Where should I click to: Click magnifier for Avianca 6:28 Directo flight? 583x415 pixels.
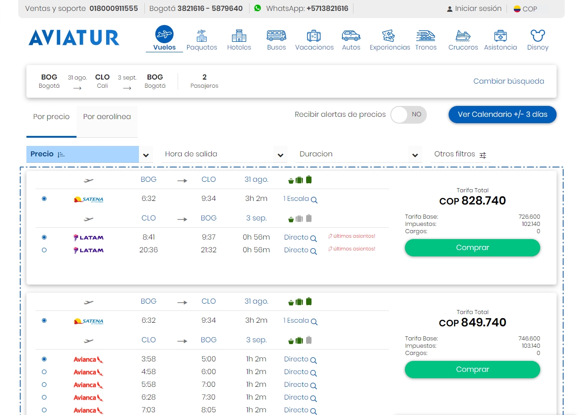click(313, 398)
